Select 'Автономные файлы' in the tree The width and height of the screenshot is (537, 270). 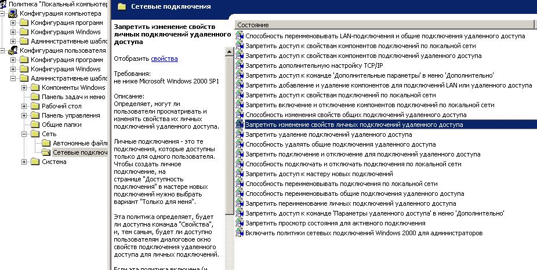point(79,143)
